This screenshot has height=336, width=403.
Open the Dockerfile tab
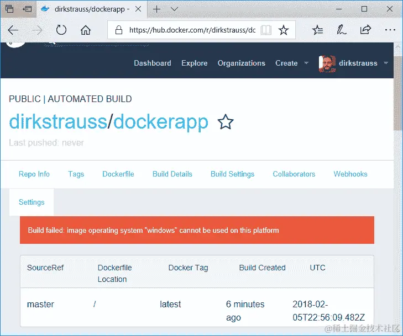tap(118, 174)
